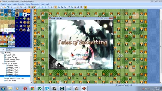Save the project with the disk icon

(x=8, y=7)
